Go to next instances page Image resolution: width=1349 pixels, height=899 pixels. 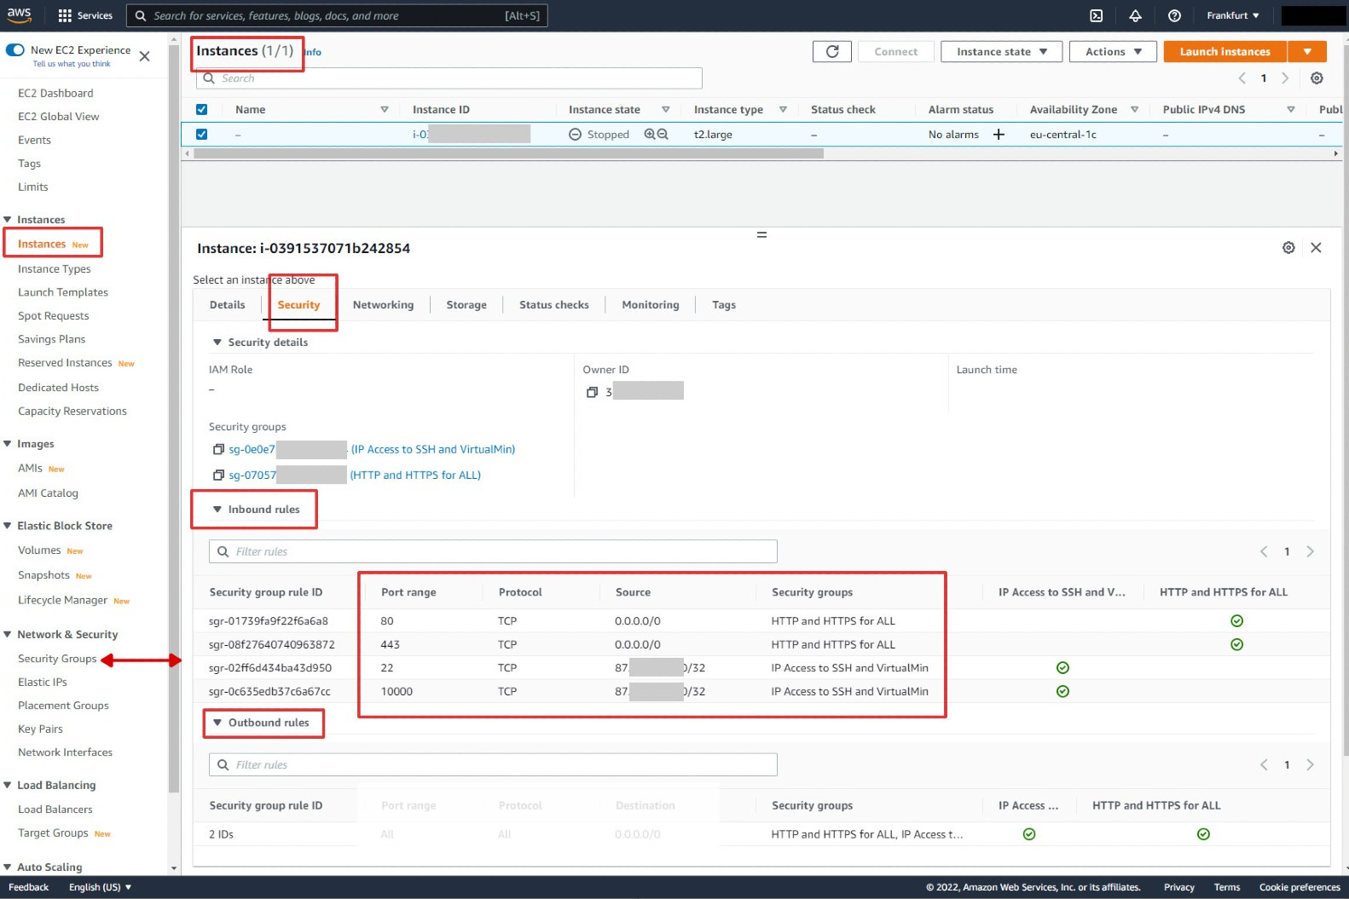coord(1285,78)
